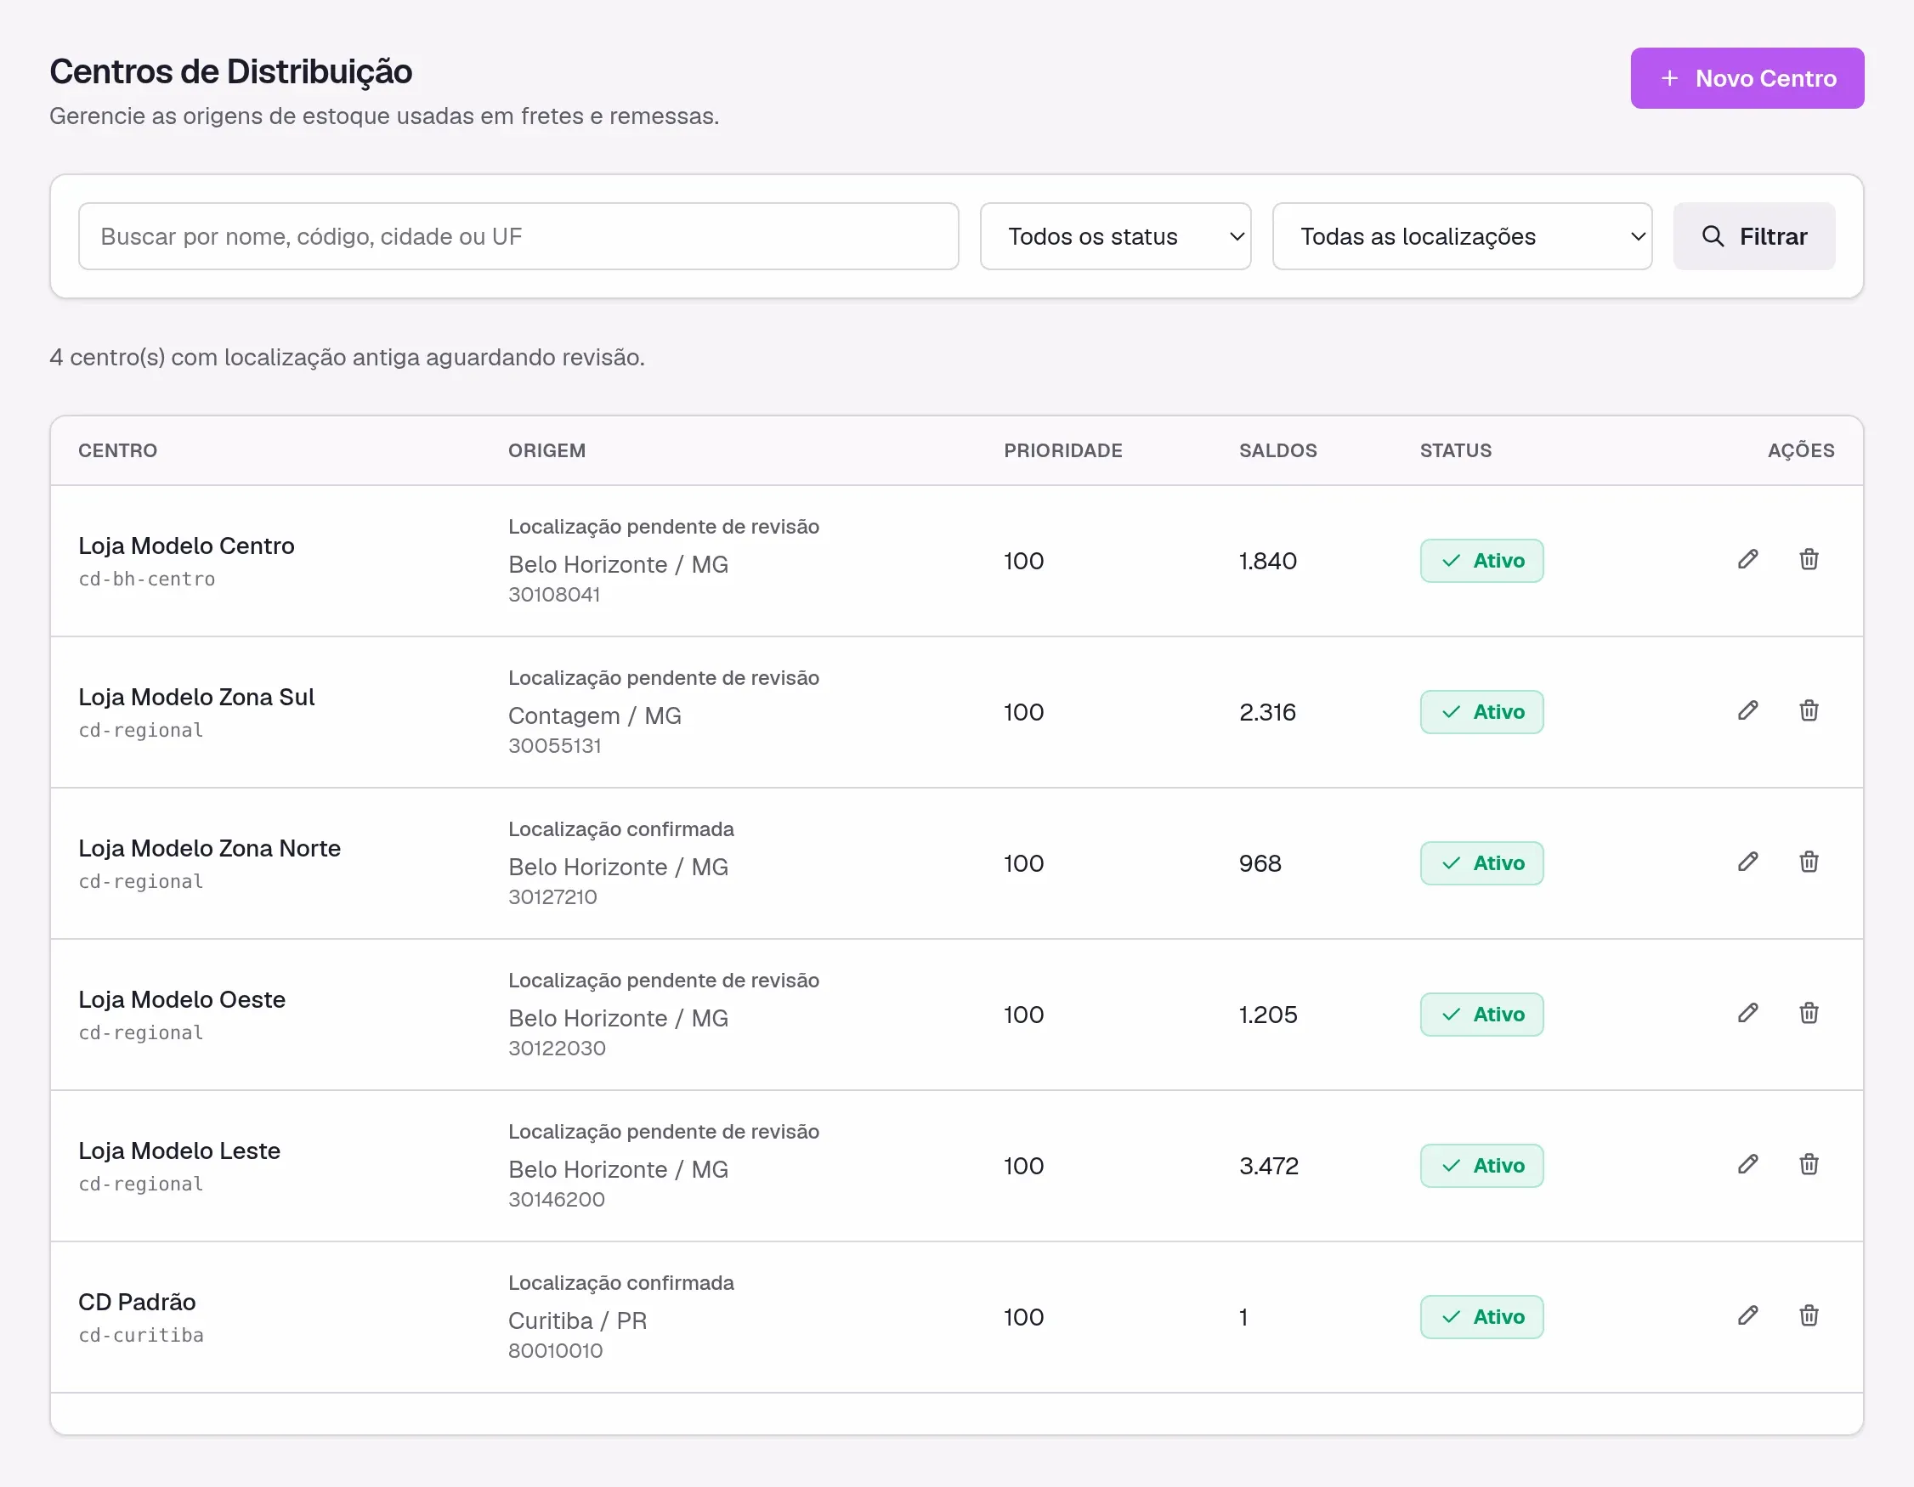Click the Saldos column header
Screen dimensions: 1914x1487
(1277, 450)
